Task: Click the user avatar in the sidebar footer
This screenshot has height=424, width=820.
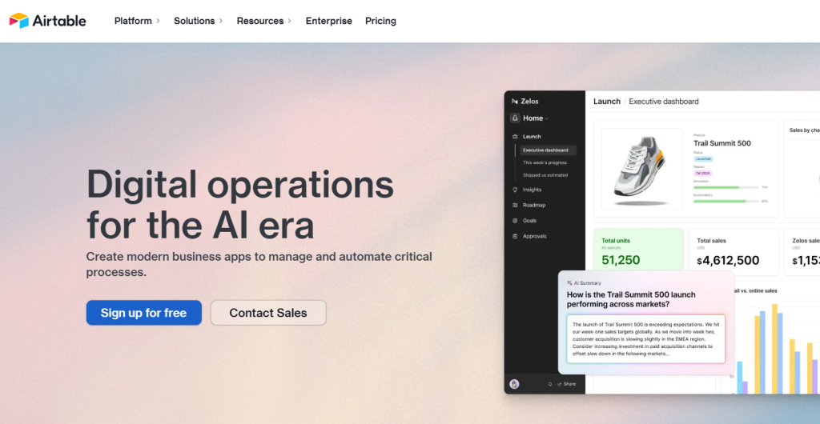Action: click(515, 384)
